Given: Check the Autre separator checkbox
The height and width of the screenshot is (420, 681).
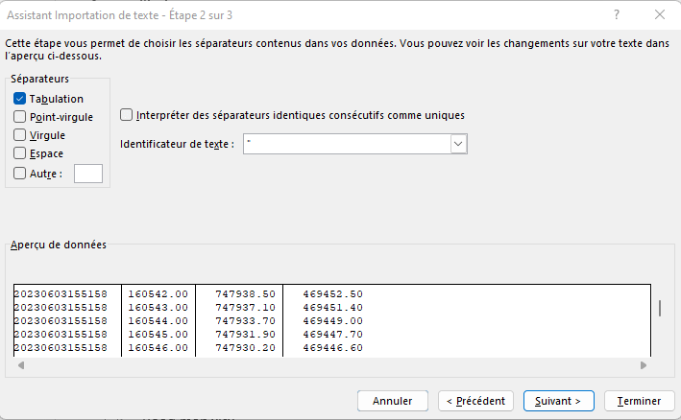Looking at the screenshot, I should pos(20,174).
